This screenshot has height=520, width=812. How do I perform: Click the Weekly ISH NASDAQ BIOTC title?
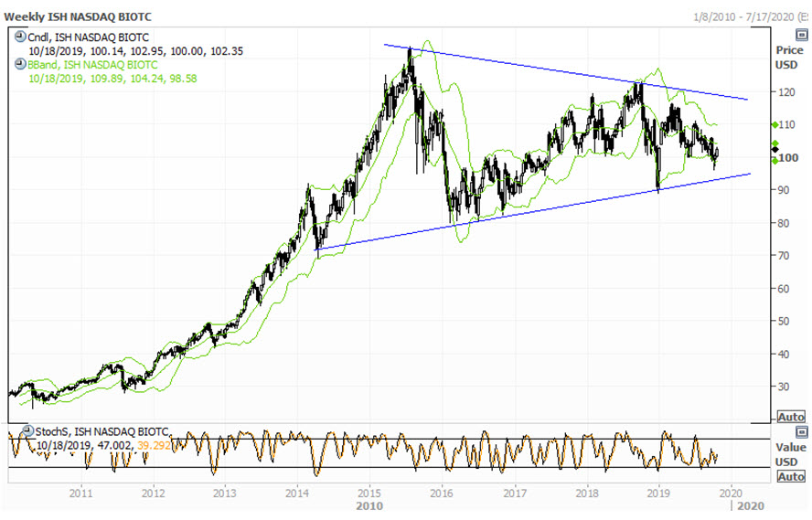point(78,16)
